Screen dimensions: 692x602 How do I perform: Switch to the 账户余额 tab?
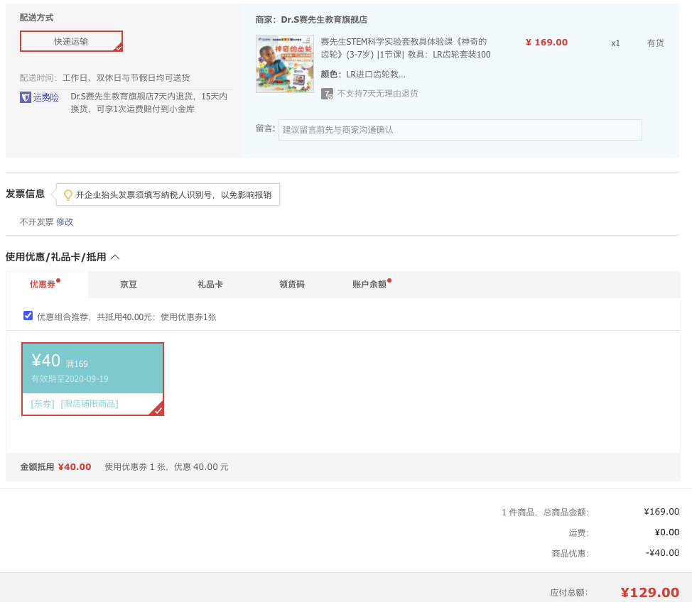[x=369, y=285]
